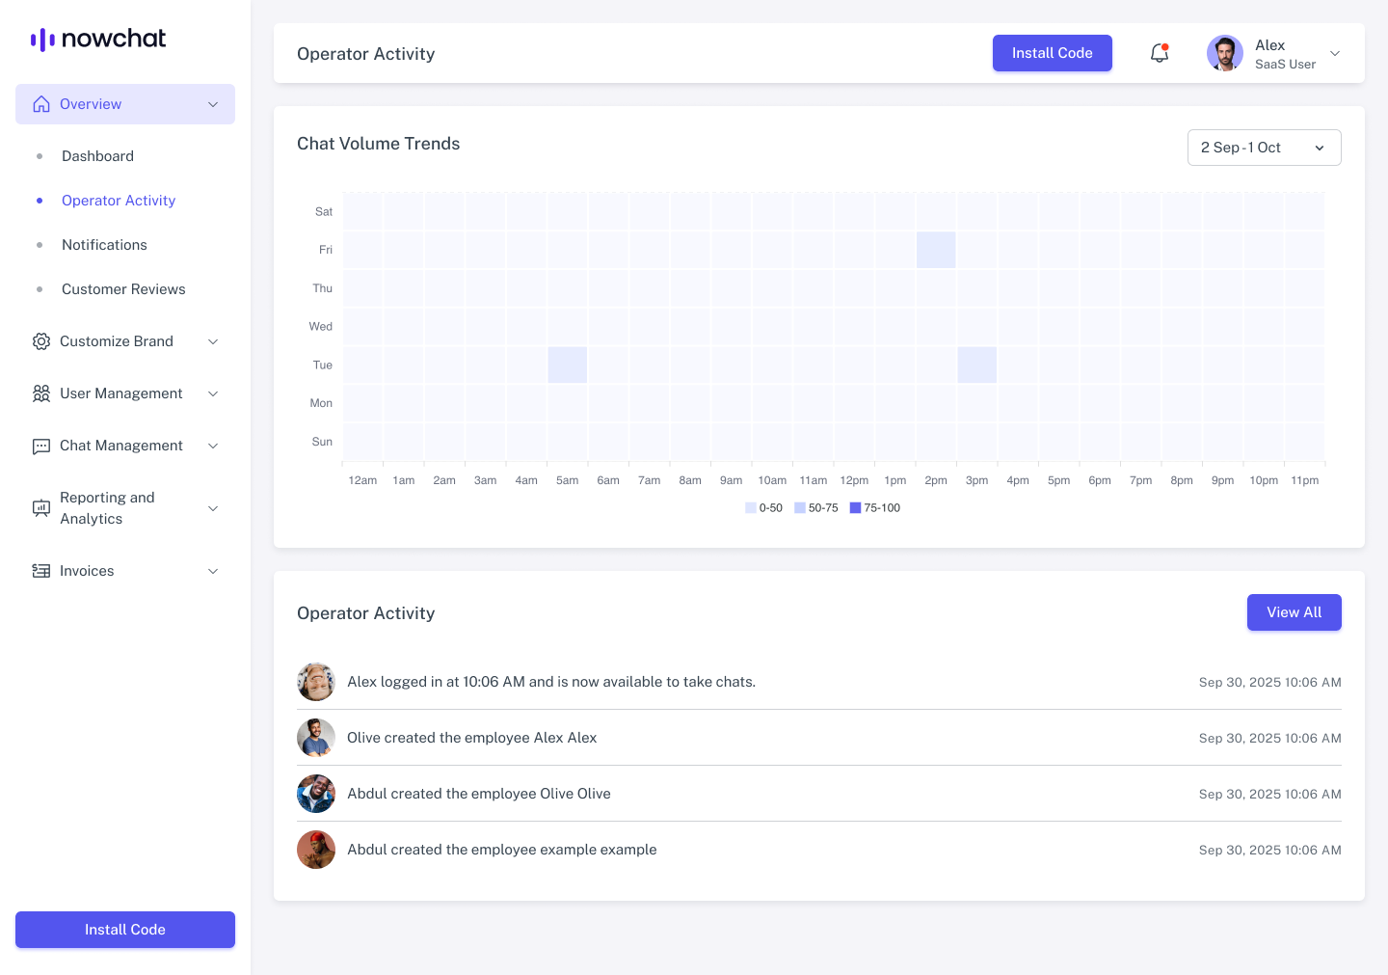Viewport: 1388px width, 975px height.
Task: Click the Overview home icon
Action: point(40,104)
